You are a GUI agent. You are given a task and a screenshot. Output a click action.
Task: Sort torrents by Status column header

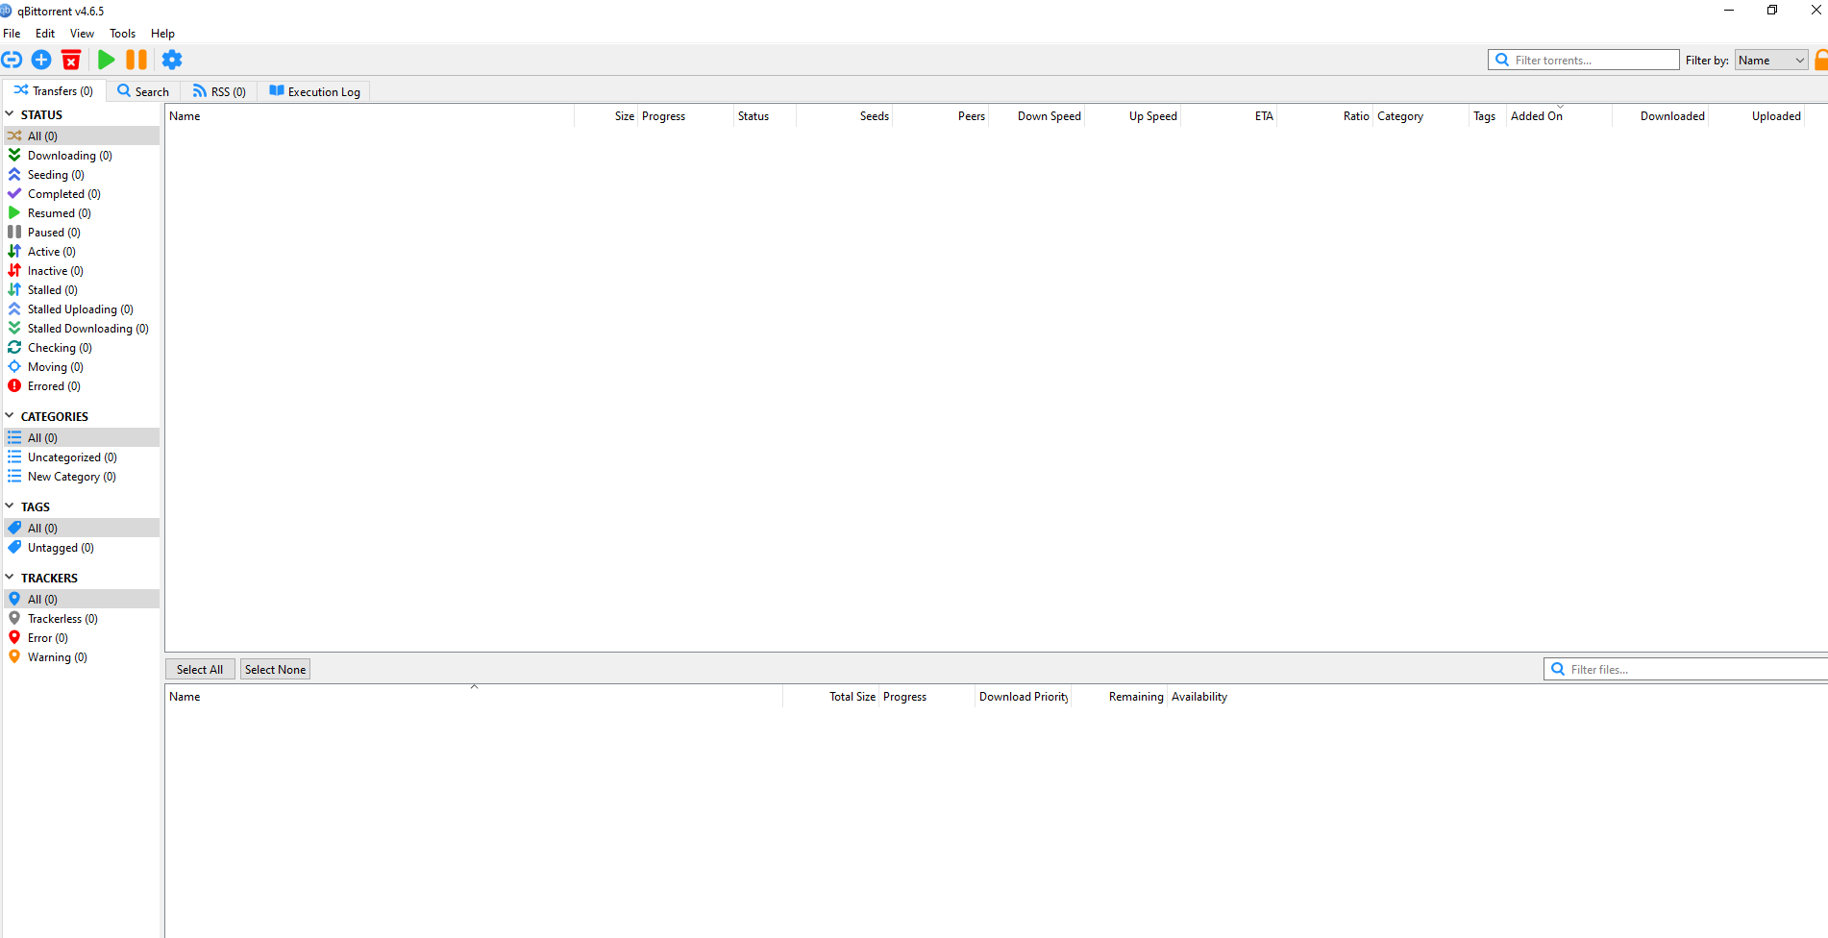coord(765,115)
